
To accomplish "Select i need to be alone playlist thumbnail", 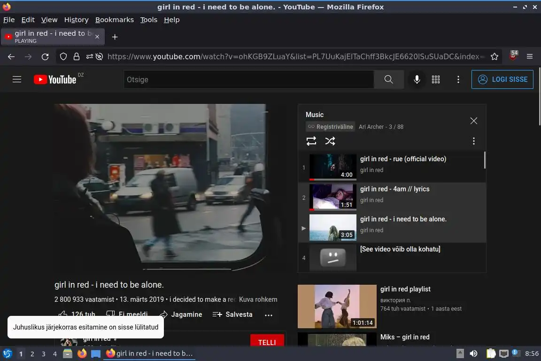I will click(332, 228).
